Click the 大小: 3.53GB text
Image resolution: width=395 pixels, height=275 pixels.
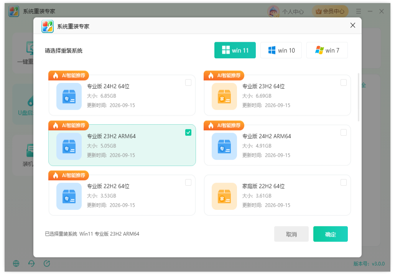pyautogui.click(x=102, y=196)
